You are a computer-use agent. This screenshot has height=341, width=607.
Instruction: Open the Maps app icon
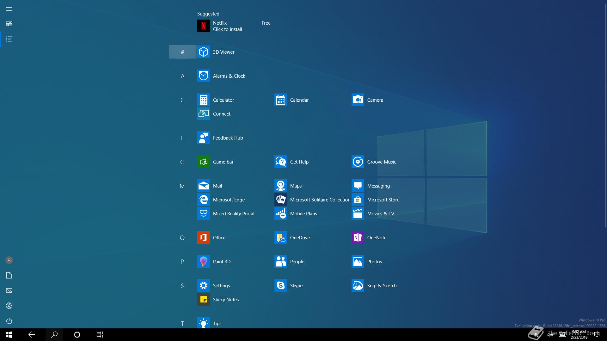pos(280,186)
